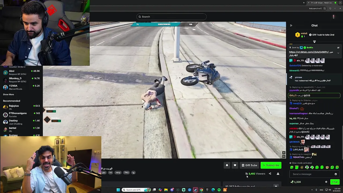Open the Gift Subs button
This screenshot has height=193, width=343.
tap(249, 165)
